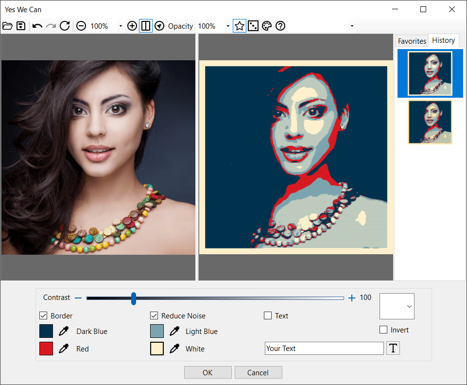The height and width of the screenshot is (385, 467).
Task: Click the Red color swatch
Action: point(46,349)
